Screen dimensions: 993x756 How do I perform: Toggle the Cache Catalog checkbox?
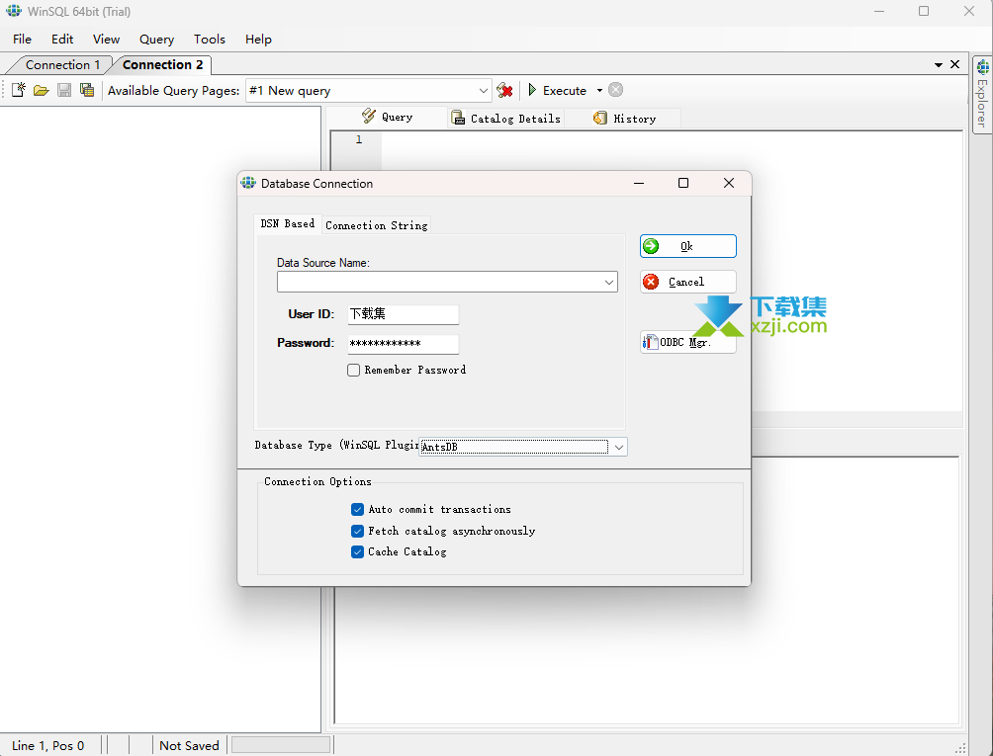357,551
